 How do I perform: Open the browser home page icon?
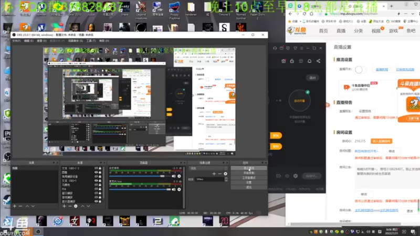pos(311,14)
